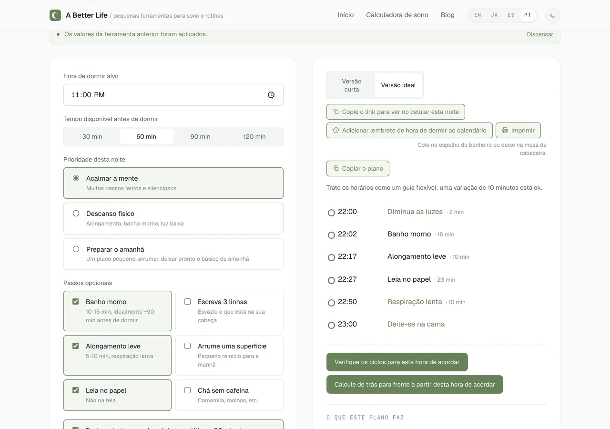Copy link to view on phone tonight
This screenshot has width=610, height=429.
(x=396, y=112)
